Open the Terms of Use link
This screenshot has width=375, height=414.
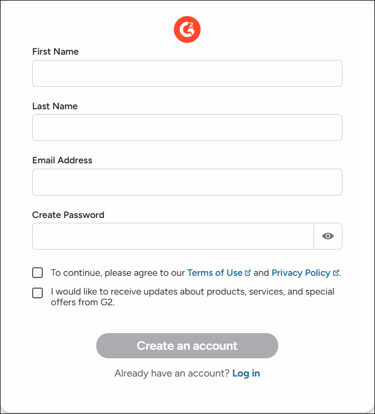215,273
